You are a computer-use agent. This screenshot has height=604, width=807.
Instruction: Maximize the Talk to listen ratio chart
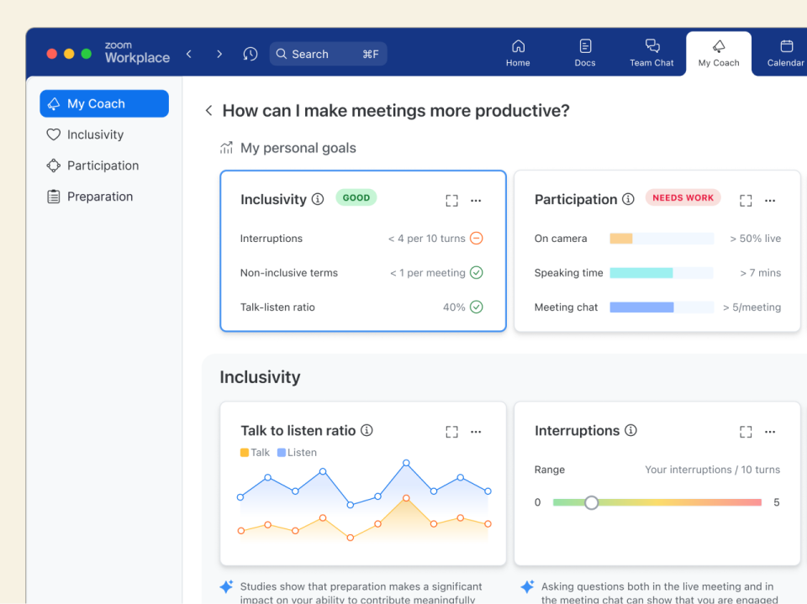point(451,431)
